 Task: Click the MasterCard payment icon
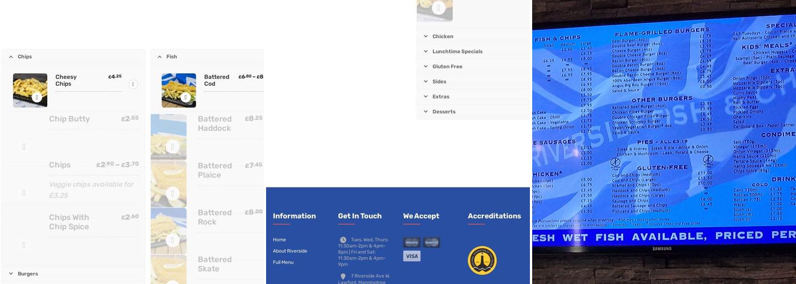coord(432,243)
